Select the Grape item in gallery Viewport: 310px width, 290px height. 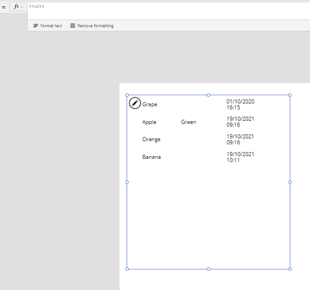[150, 104]
